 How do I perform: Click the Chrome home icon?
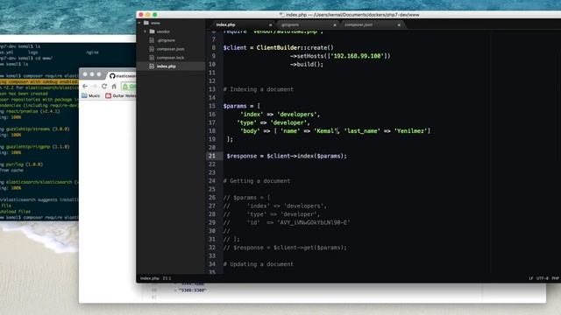pos(114,87)
